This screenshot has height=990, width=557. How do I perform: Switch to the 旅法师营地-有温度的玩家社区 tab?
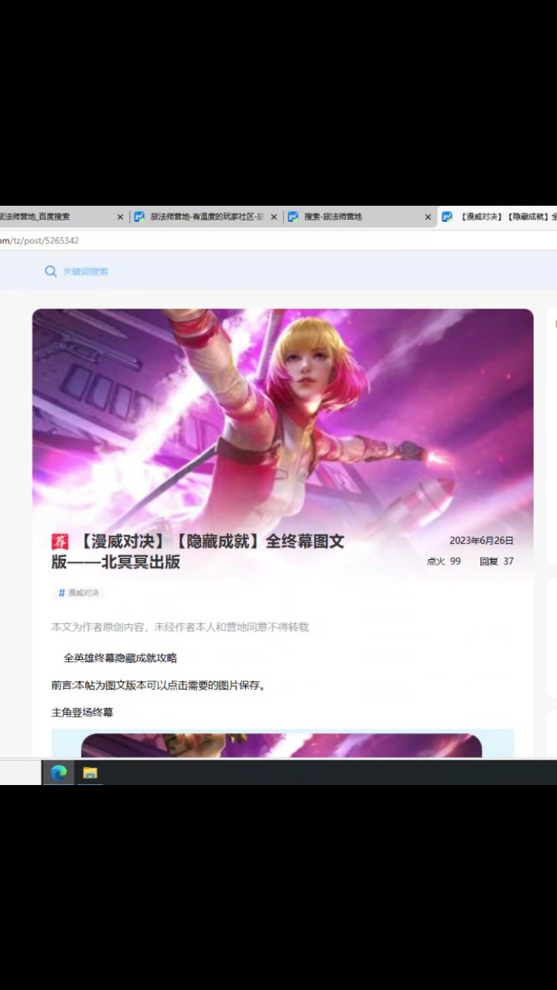206,217
